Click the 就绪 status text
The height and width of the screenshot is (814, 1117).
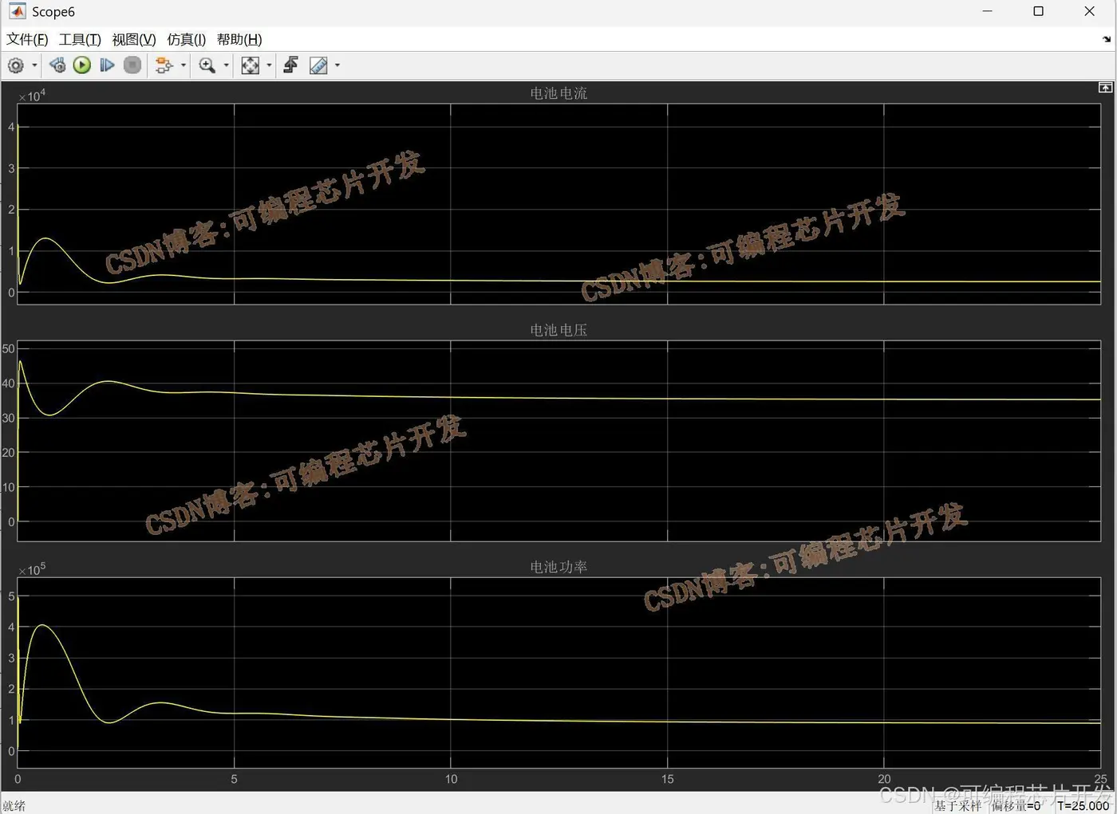(x=14, y=806)
